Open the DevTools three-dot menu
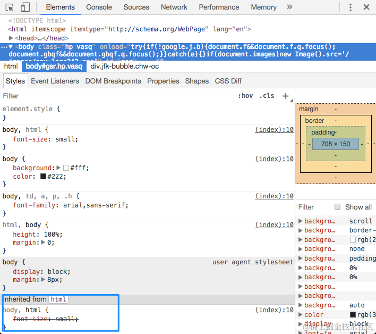The image size is (376, 334). pyautogui.click(x=351, y=7)
